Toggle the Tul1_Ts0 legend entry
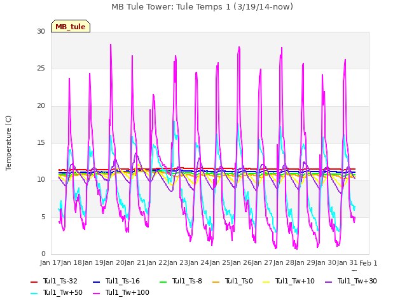Image resolution: width=407 pixels, height=305 pixels. pyautogui.click(x=233, y=281)
